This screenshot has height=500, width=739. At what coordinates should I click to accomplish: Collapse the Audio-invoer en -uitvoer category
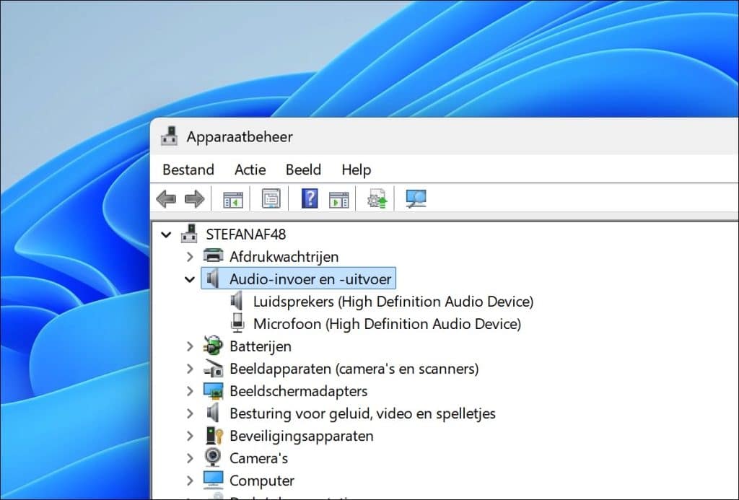(x=190, y=278)
